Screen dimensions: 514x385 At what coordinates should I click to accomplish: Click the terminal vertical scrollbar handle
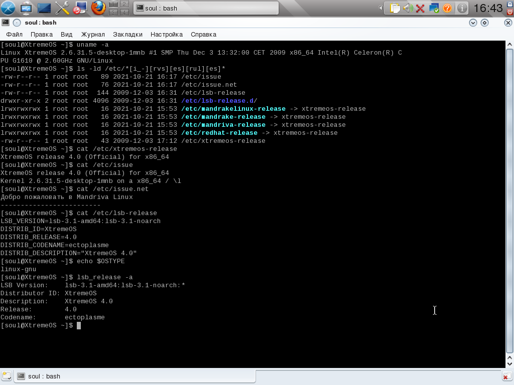click(509, 201)
